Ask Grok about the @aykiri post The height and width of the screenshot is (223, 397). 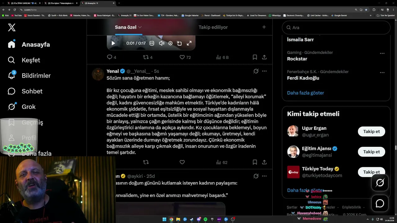[256, 176]
